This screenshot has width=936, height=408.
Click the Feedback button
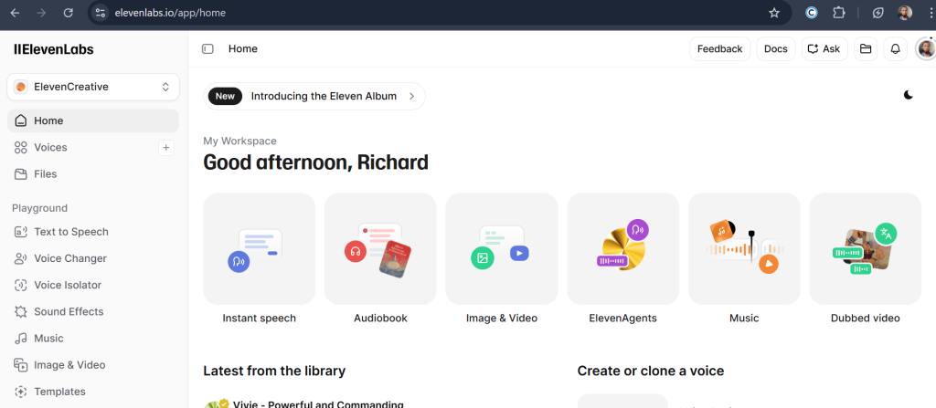click(x=720, y=49)
